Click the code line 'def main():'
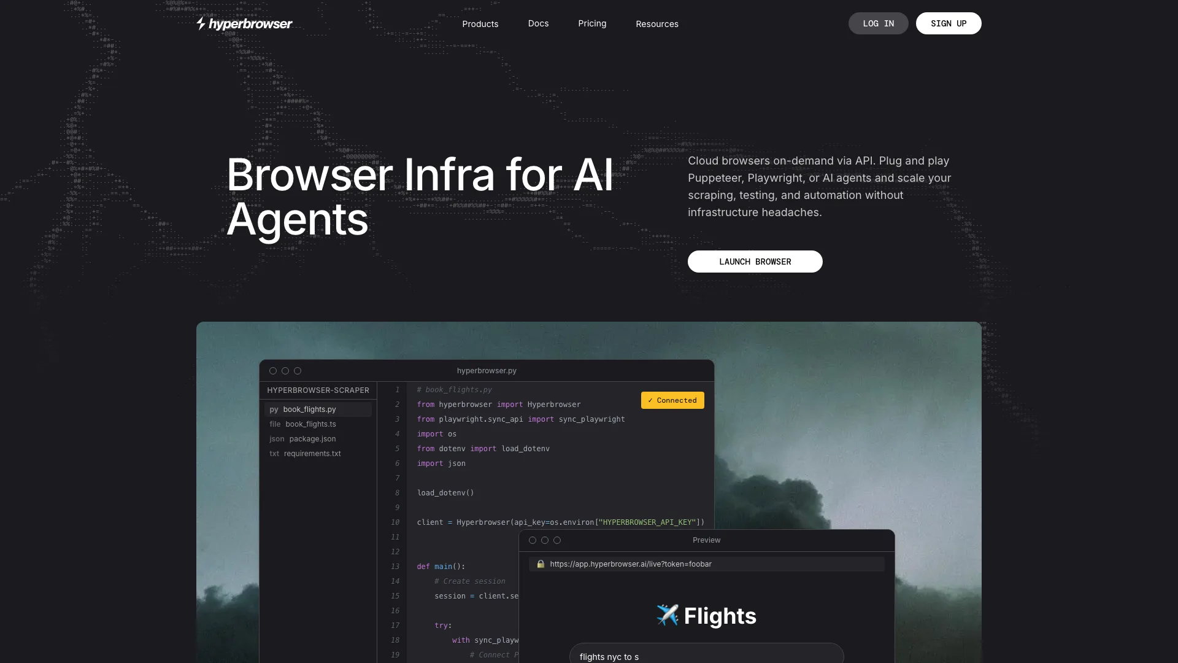The height and width of the screenshot is (663, 1178). [441, 567]
